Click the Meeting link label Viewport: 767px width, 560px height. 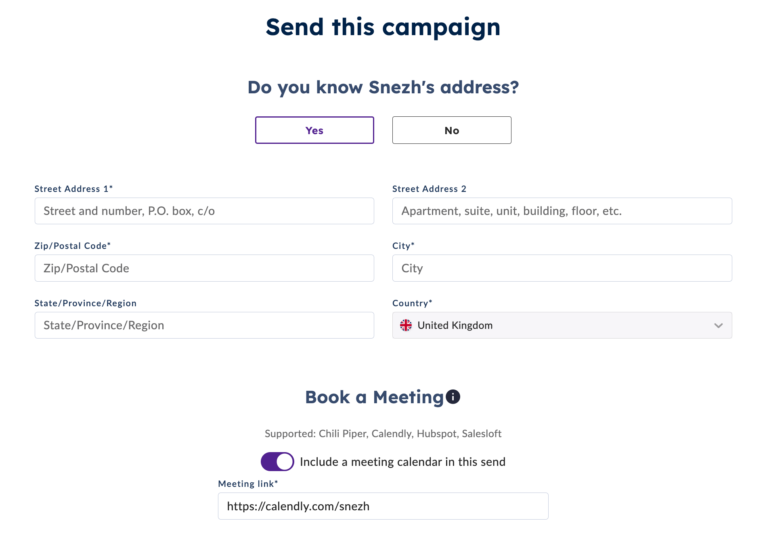click(x=248, y=484)
